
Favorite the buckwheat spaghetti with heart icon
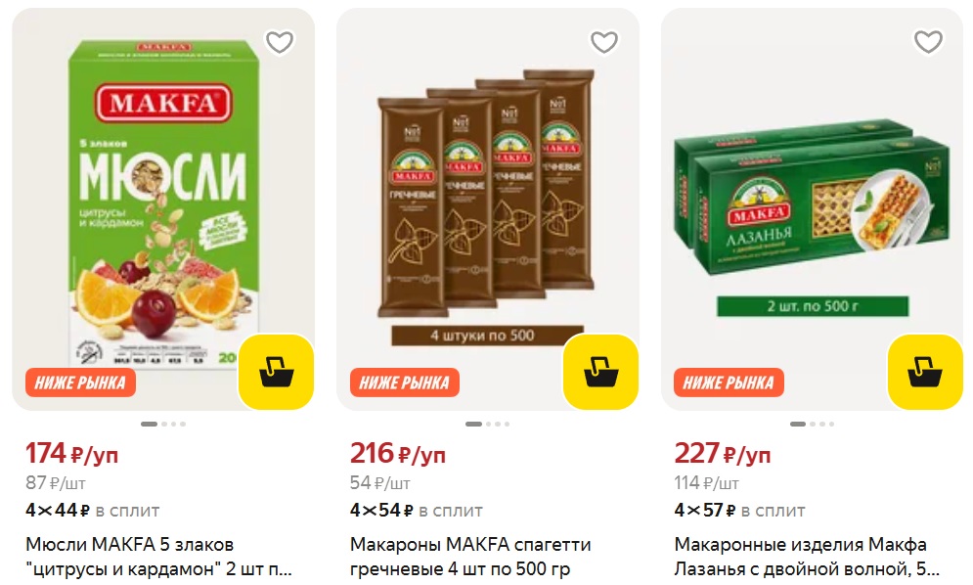pos(603,42)
